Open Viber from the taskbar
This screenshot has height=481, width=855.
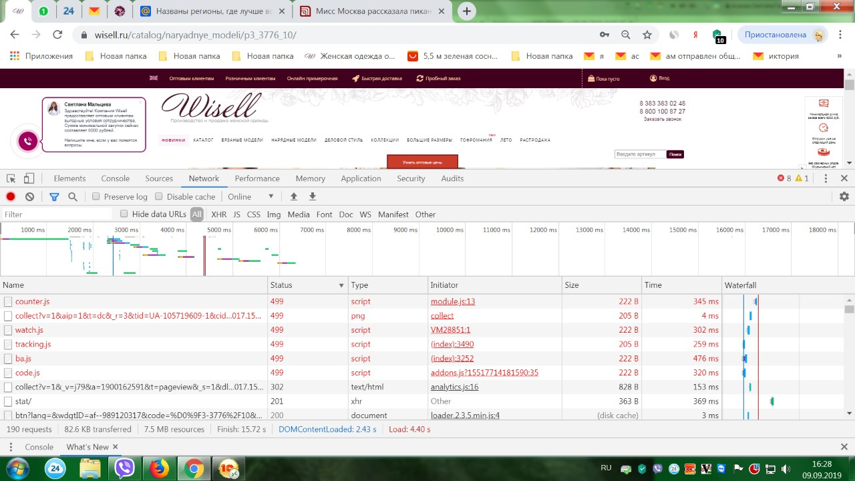pos(125,469)
